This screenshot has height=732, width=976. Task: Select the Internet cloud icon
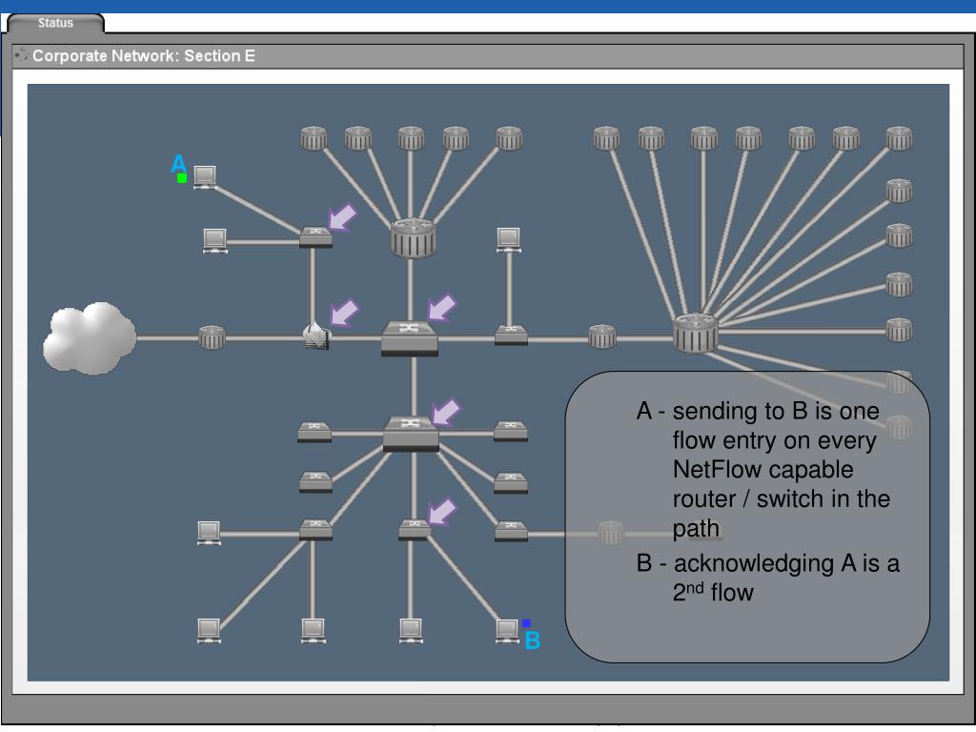[x=89, y=338]
